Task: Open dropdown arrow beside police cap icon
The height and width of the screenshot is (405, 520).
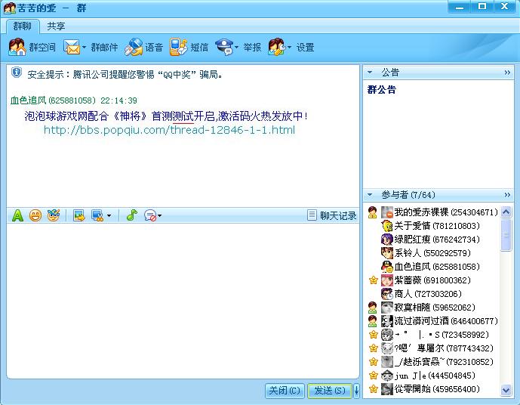Action: (x=236, y=48)
